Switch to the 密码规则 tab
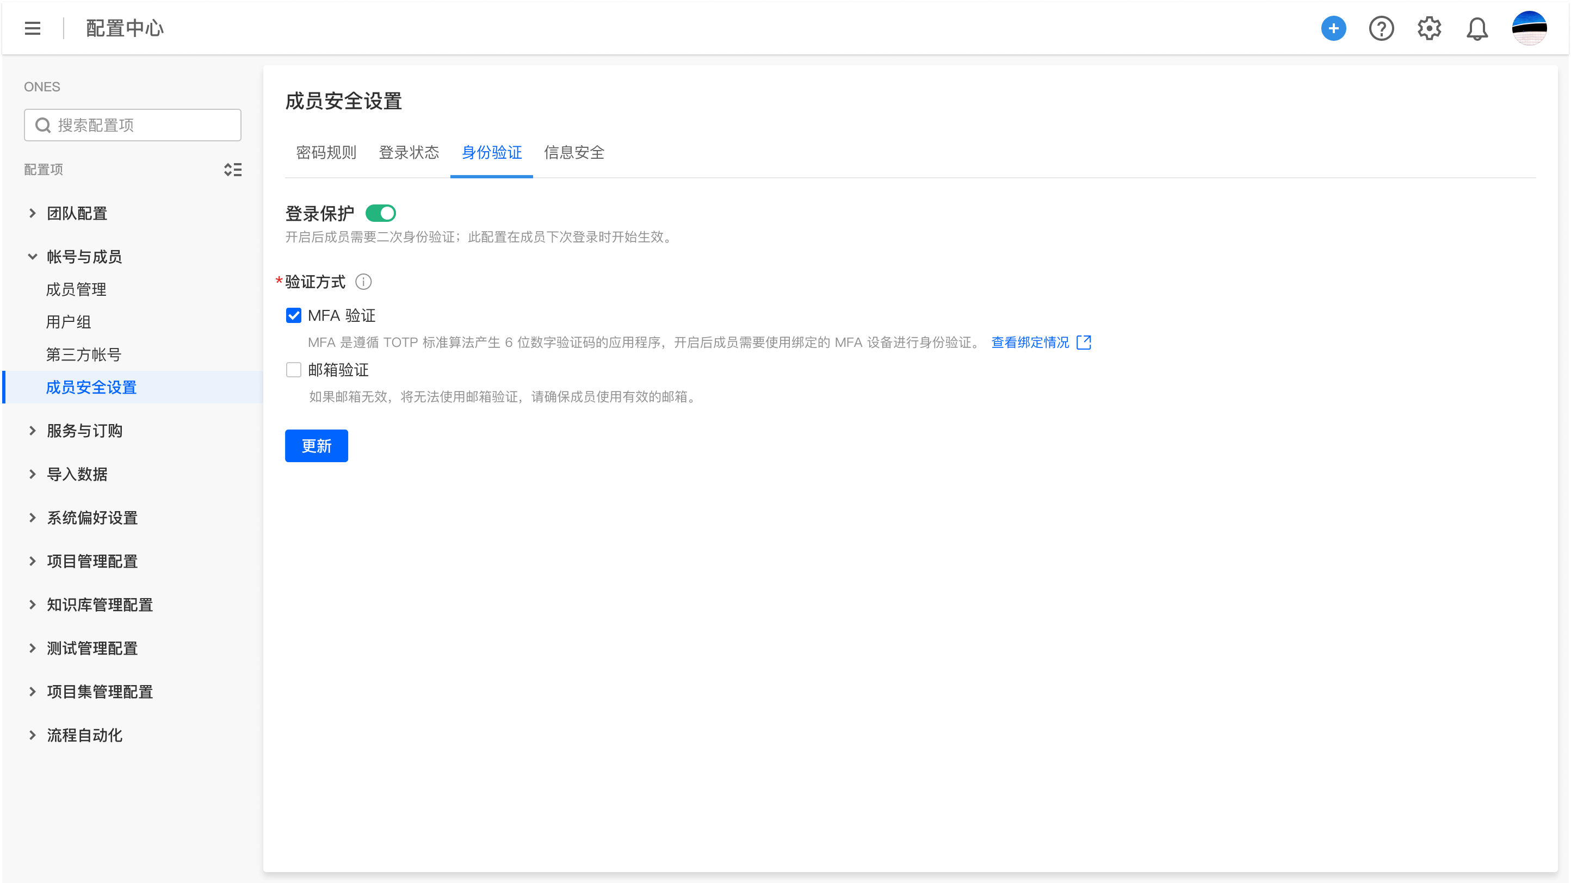 326,152
